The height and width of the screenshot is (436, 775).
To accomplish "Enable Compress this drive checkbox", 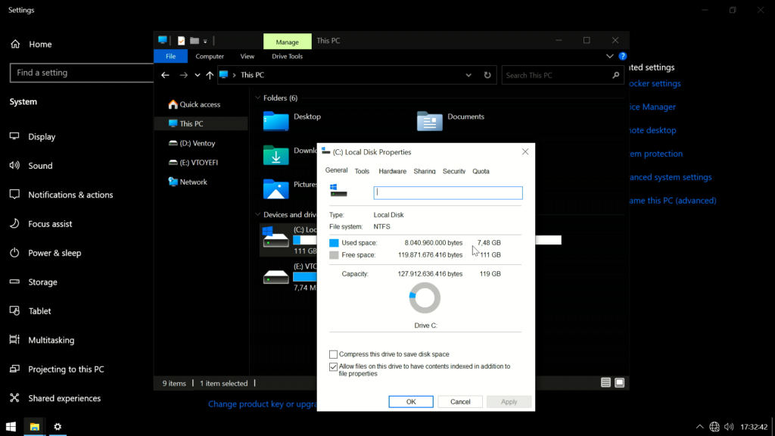I will coord(334,354).
